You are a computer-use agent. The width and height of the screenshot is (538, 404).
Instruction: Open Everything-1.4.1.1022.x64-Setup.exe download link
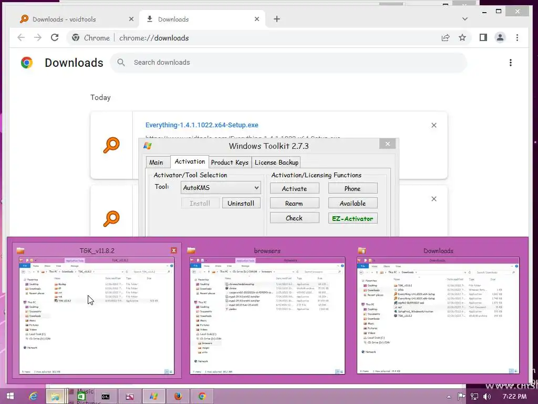tap(202, 125)
